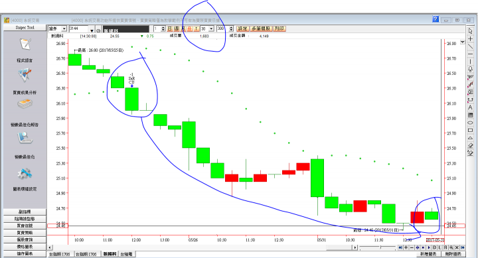
Task: Select the retracement levels tool icon
Action: (x=471, y=92)
